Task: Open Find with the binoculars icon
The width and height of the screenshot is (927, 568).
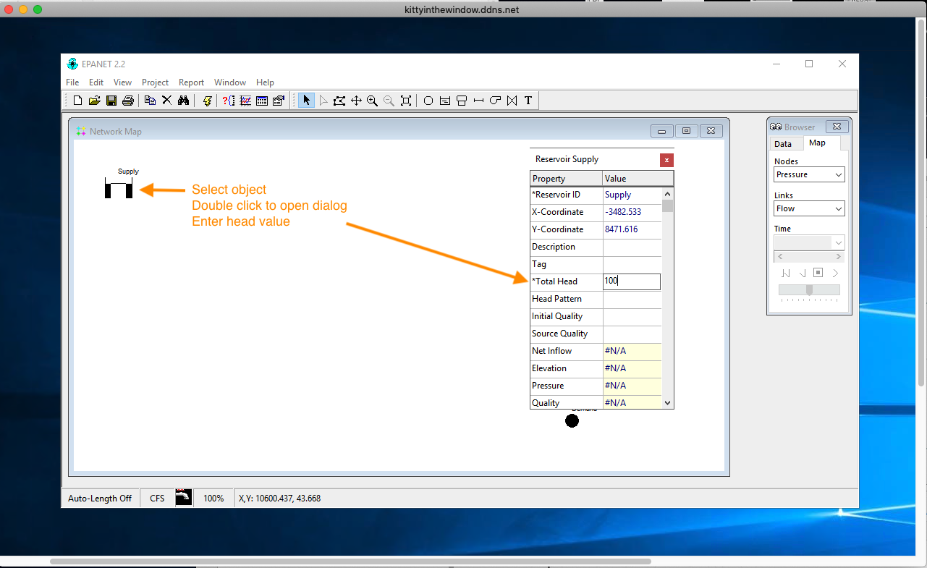Action: 183,101
